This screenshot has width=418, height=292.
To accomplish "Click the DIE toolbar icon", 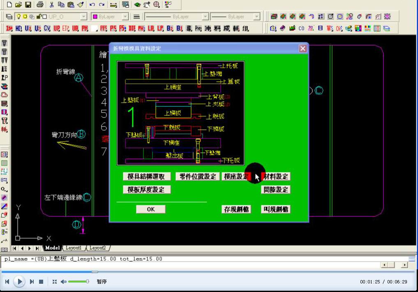I will tap(132, 28).
